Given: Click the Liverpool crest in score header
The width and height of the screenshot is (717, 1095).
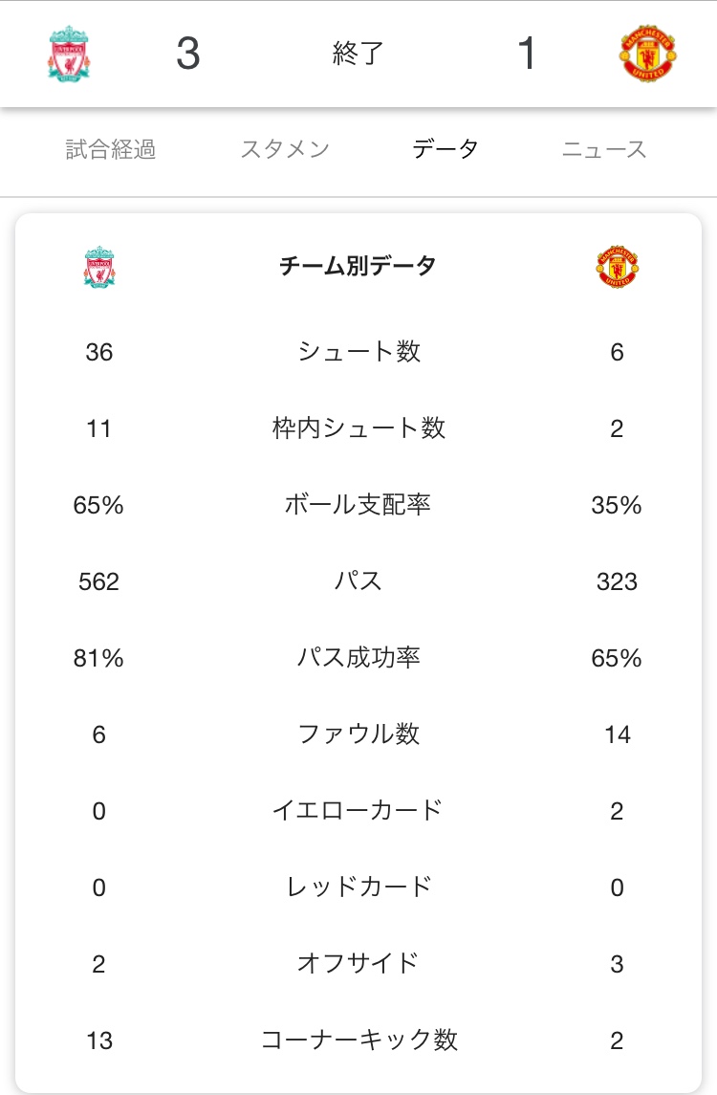Looking at the screenshot, I should point(69,54).
